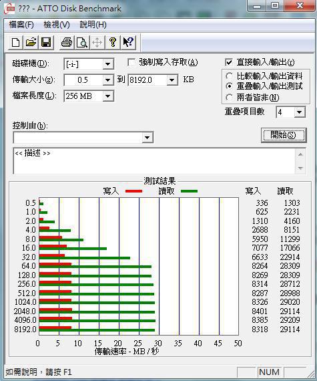Open Print Preview from the toolbar
This screenshot has width=317, height=381.
pyautogui.click(x=81, y=42)
